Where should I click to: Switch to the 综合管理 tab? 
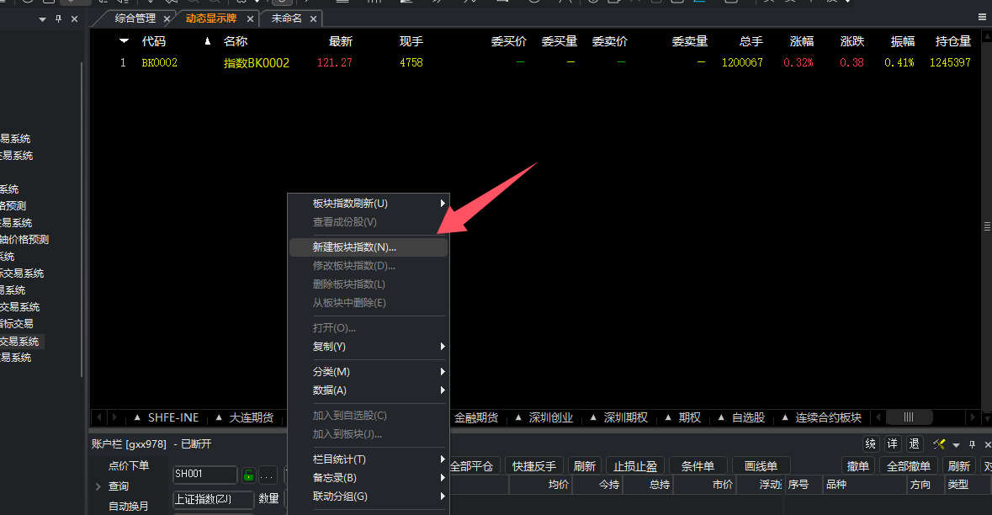[135, 19]
